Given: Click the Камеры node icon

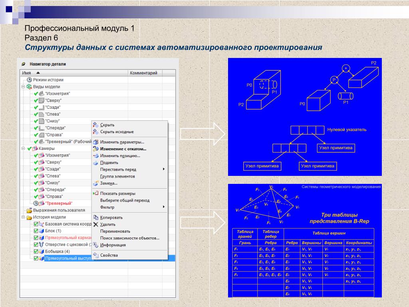Looking at the screenshot, I should point(35,149).
